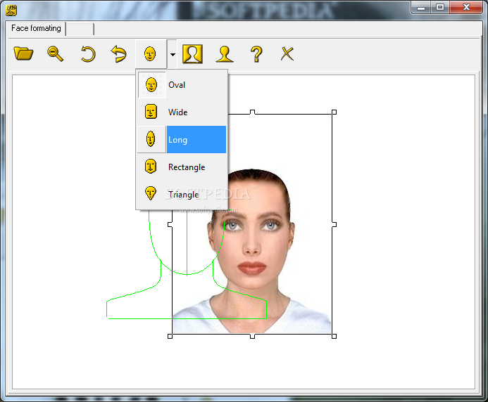The width and height of the screenshot is (488, 402).
Task: Choose the Long face shape
Action: pyautogui.click(x=182, y=139)
